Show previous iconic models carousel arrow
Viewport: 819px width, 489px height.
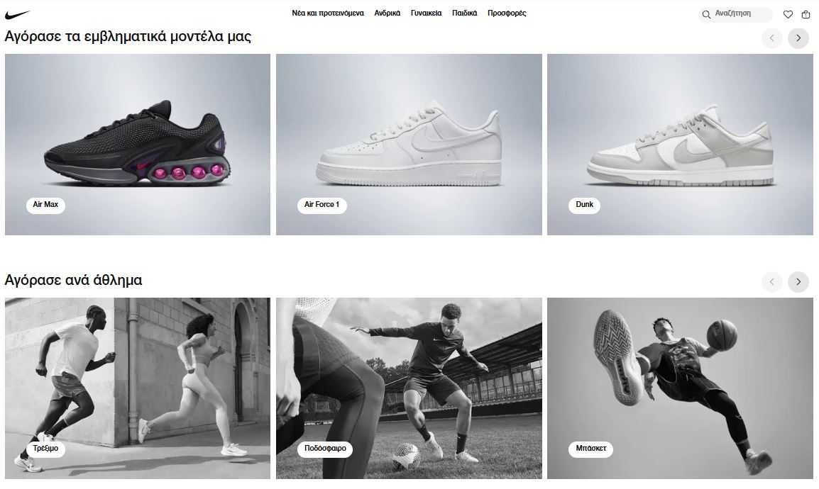point(771,38)
